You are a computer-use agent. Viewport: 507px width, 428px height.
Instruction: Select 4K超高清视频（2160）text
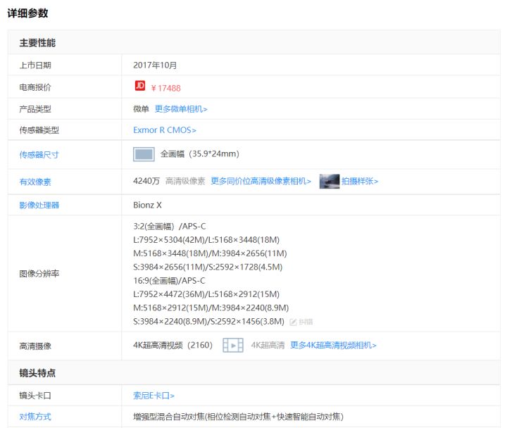coord(173,345)
